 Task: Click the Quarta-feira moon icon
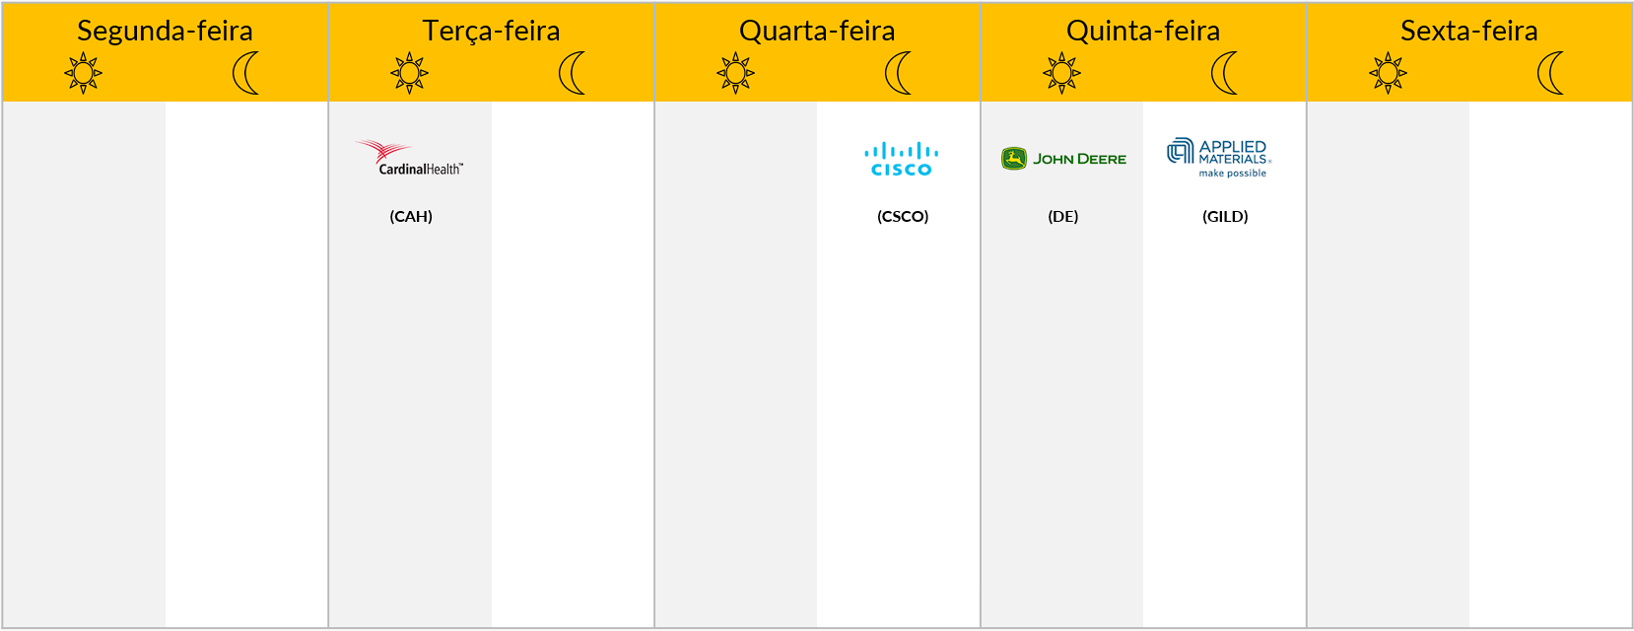coord(899,73)
